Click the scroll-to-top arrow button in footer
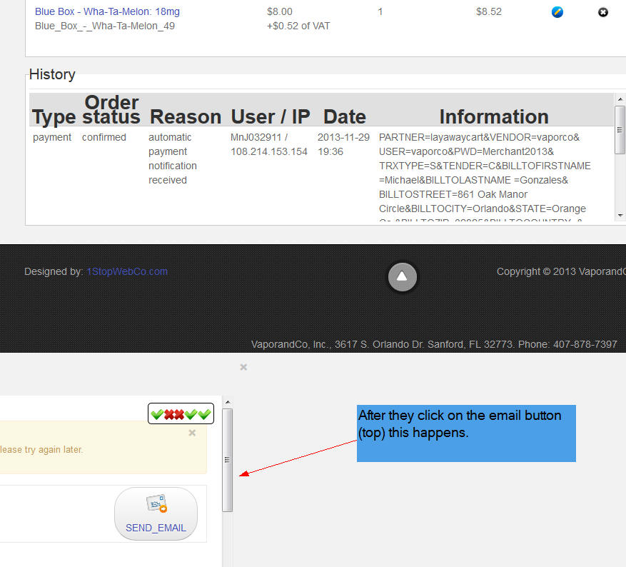The image size is (626, 567). click(x=403, y=276)
